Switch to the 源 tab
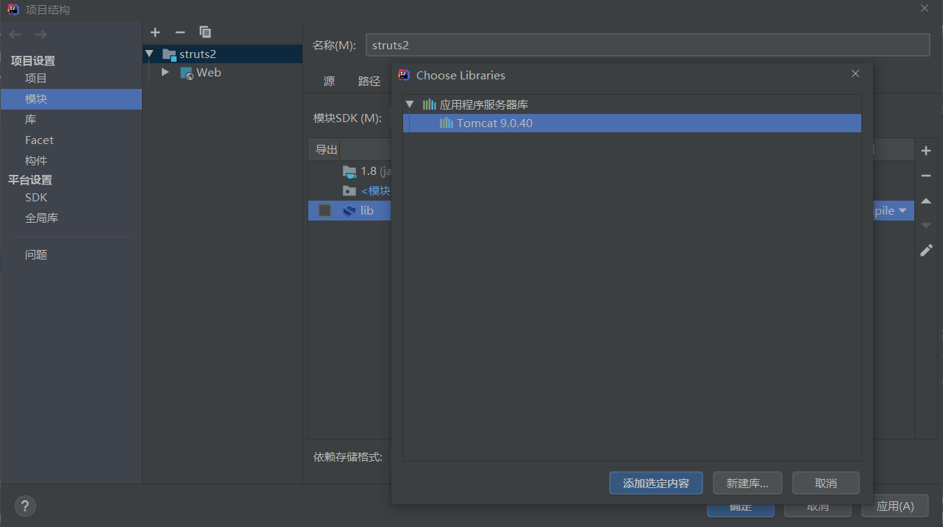This screenshot has height=527, width=943. [x=329, y=82]
